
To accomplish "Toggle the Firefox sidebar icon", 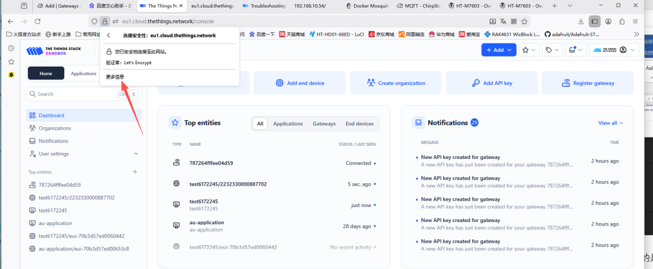I will [594, 21].
